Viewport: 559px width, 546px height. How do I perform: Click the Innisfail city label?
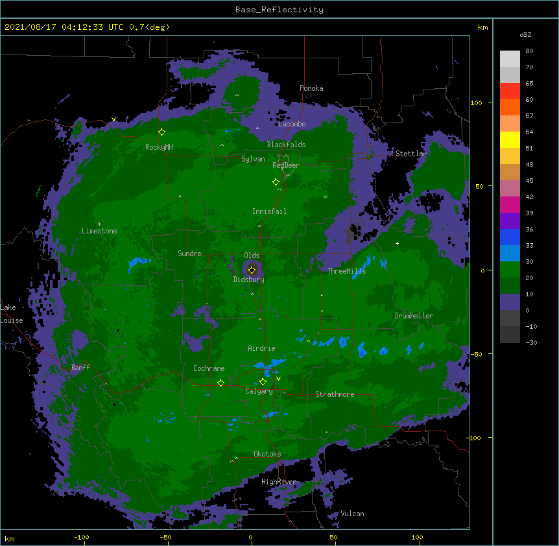(x=269, y=211)
